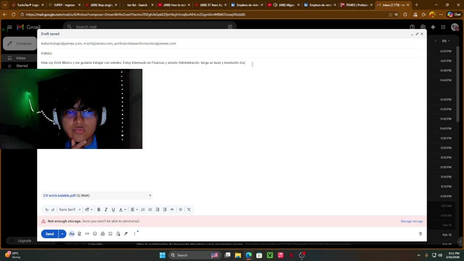The image size is (464, 261).
Task: Toggle underline formatting
Action: tap(113, 210)
